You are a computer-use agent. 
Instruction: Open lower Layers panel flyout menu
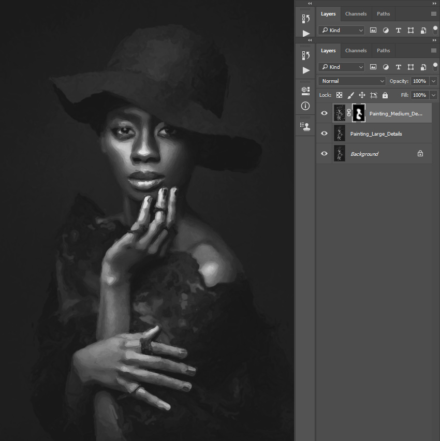click(x=434, y=51)
